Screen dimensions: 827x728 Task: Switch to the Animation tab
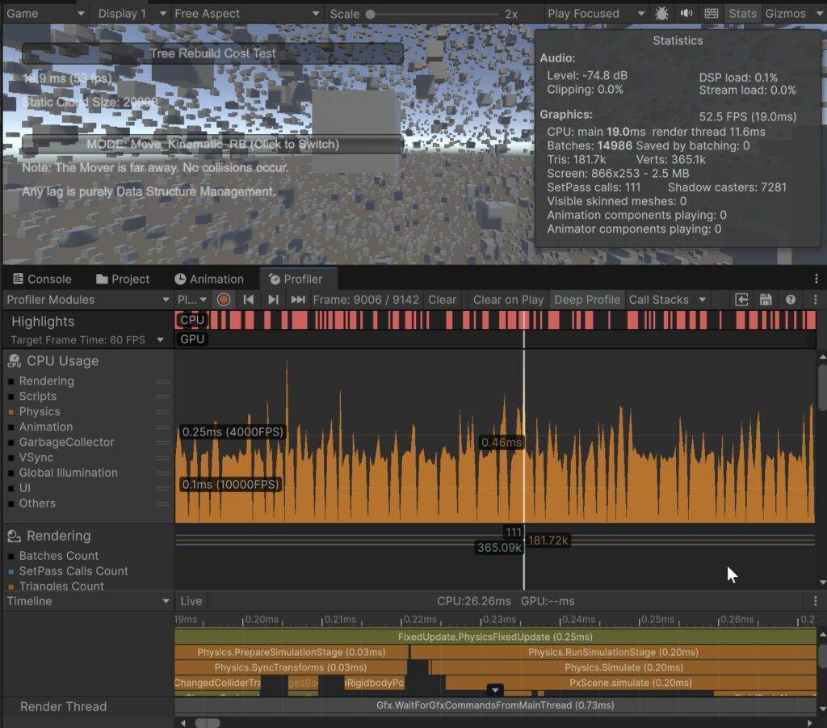pos(208,279)
